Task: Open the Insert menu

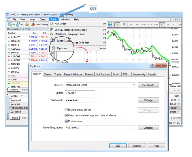Action: 33,20
